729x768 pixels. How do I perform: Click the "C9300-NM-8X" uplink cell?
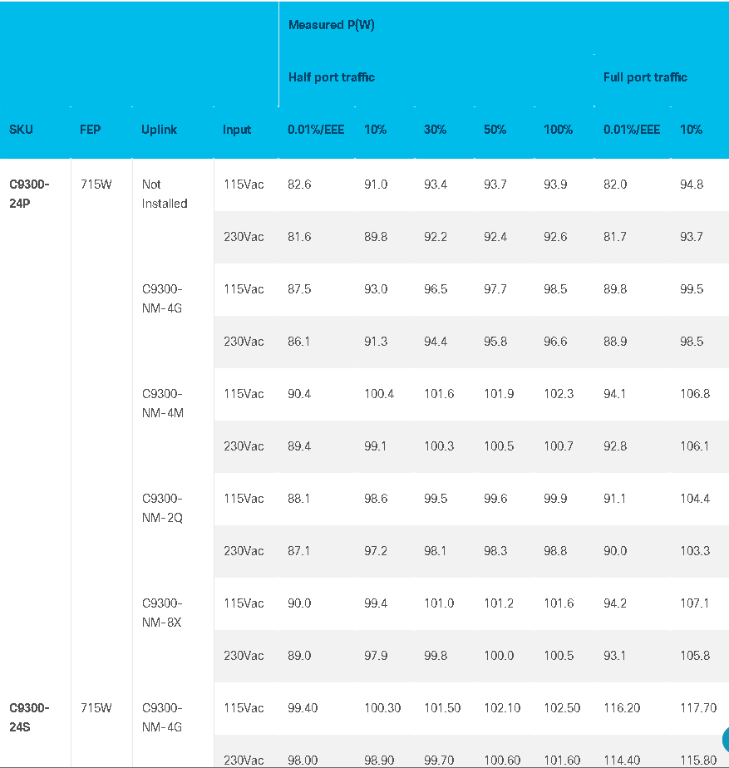[162, 613]
